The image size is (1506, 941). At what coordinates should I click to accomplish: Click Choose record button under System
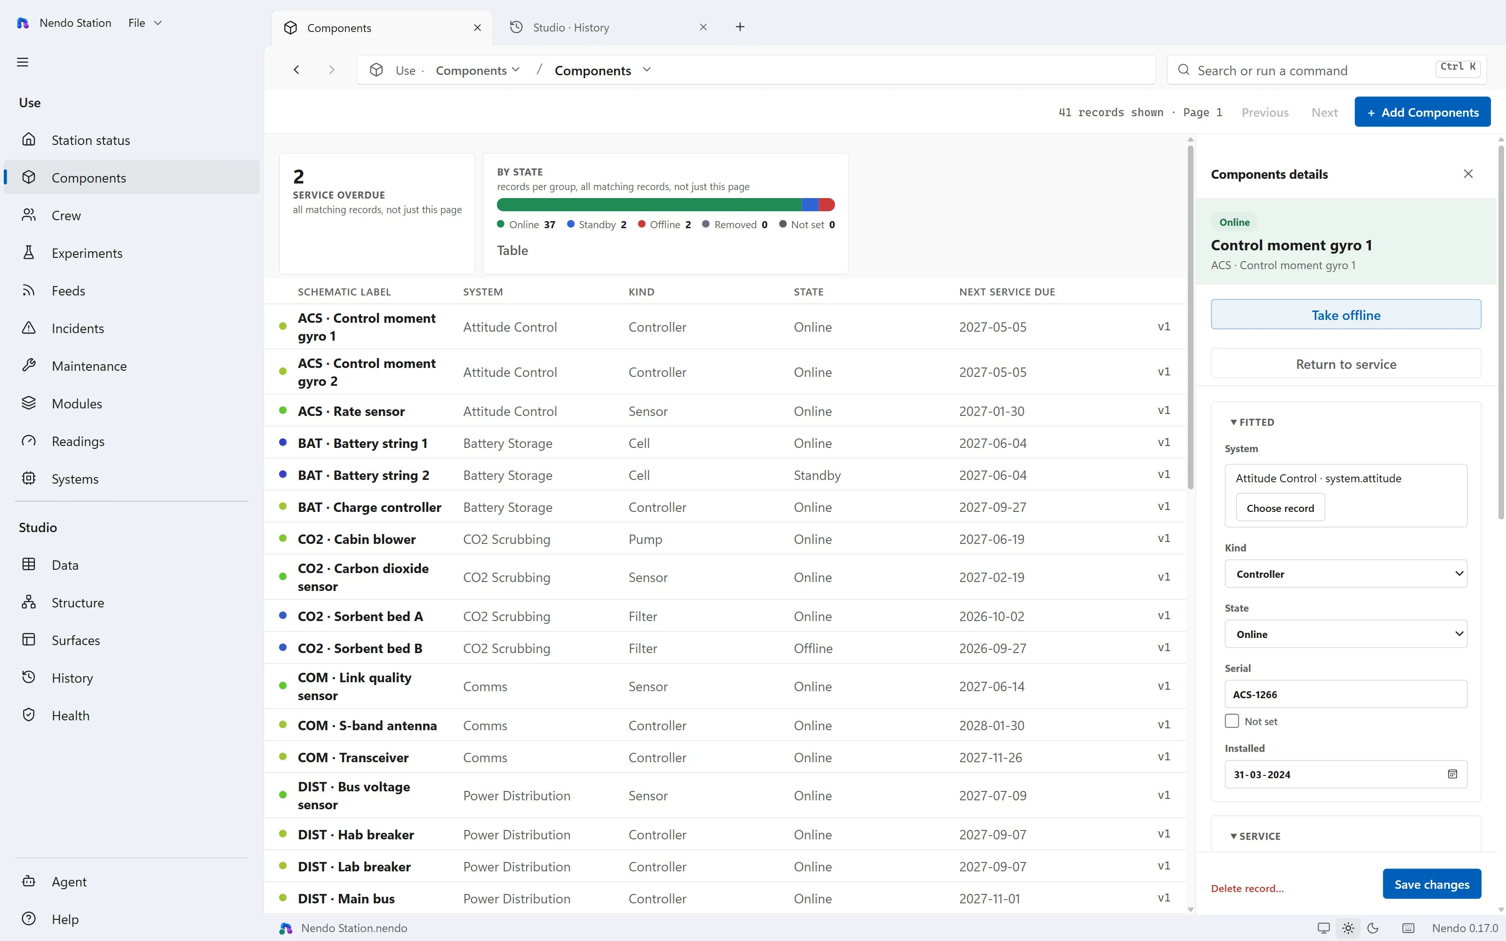point(1280,508)
